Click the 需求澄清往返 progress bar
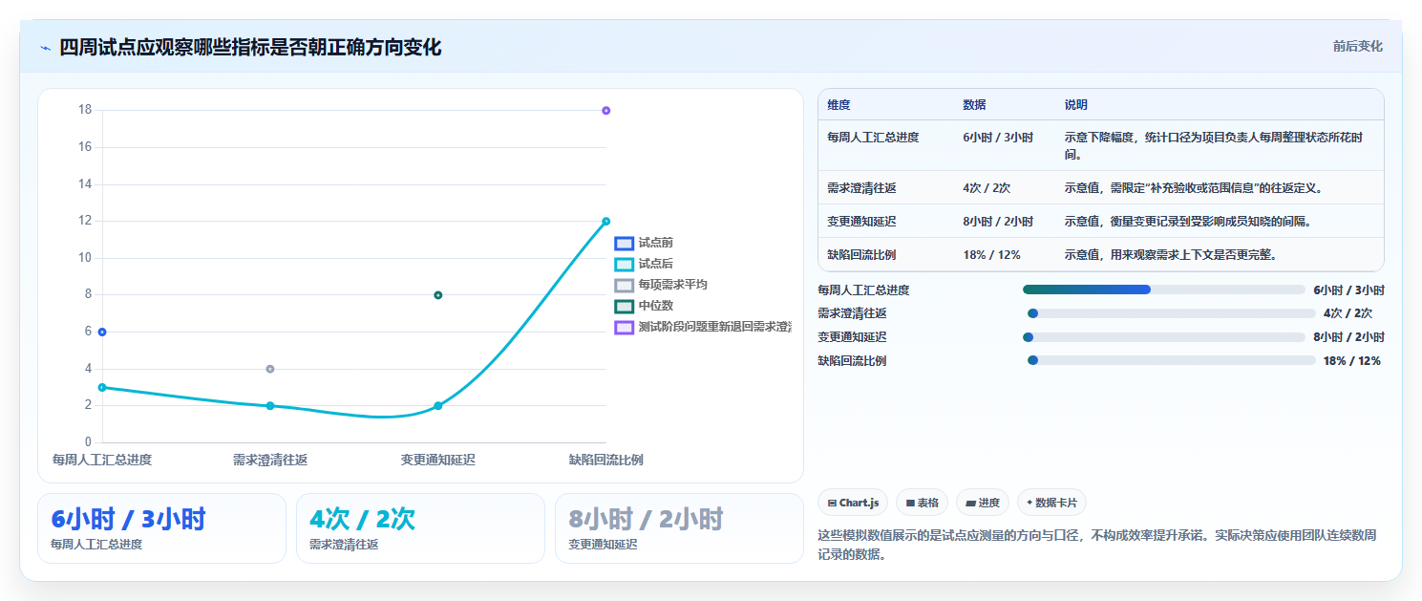 [x=1172, y=313]
